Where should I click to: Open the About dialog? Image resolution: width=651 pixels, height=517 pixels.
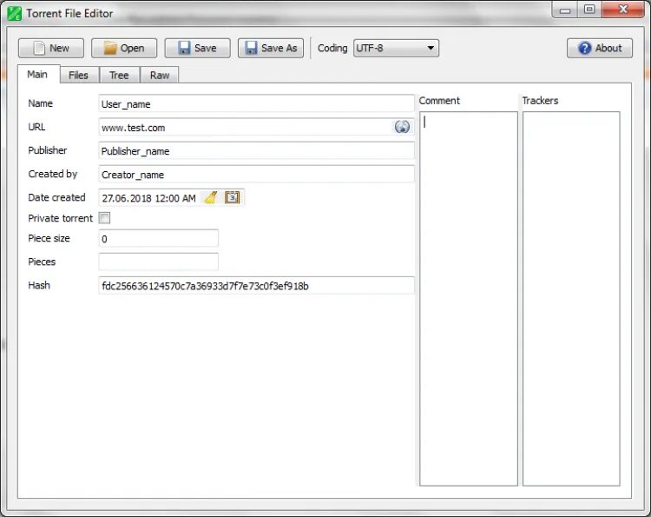tap(600, 48)
